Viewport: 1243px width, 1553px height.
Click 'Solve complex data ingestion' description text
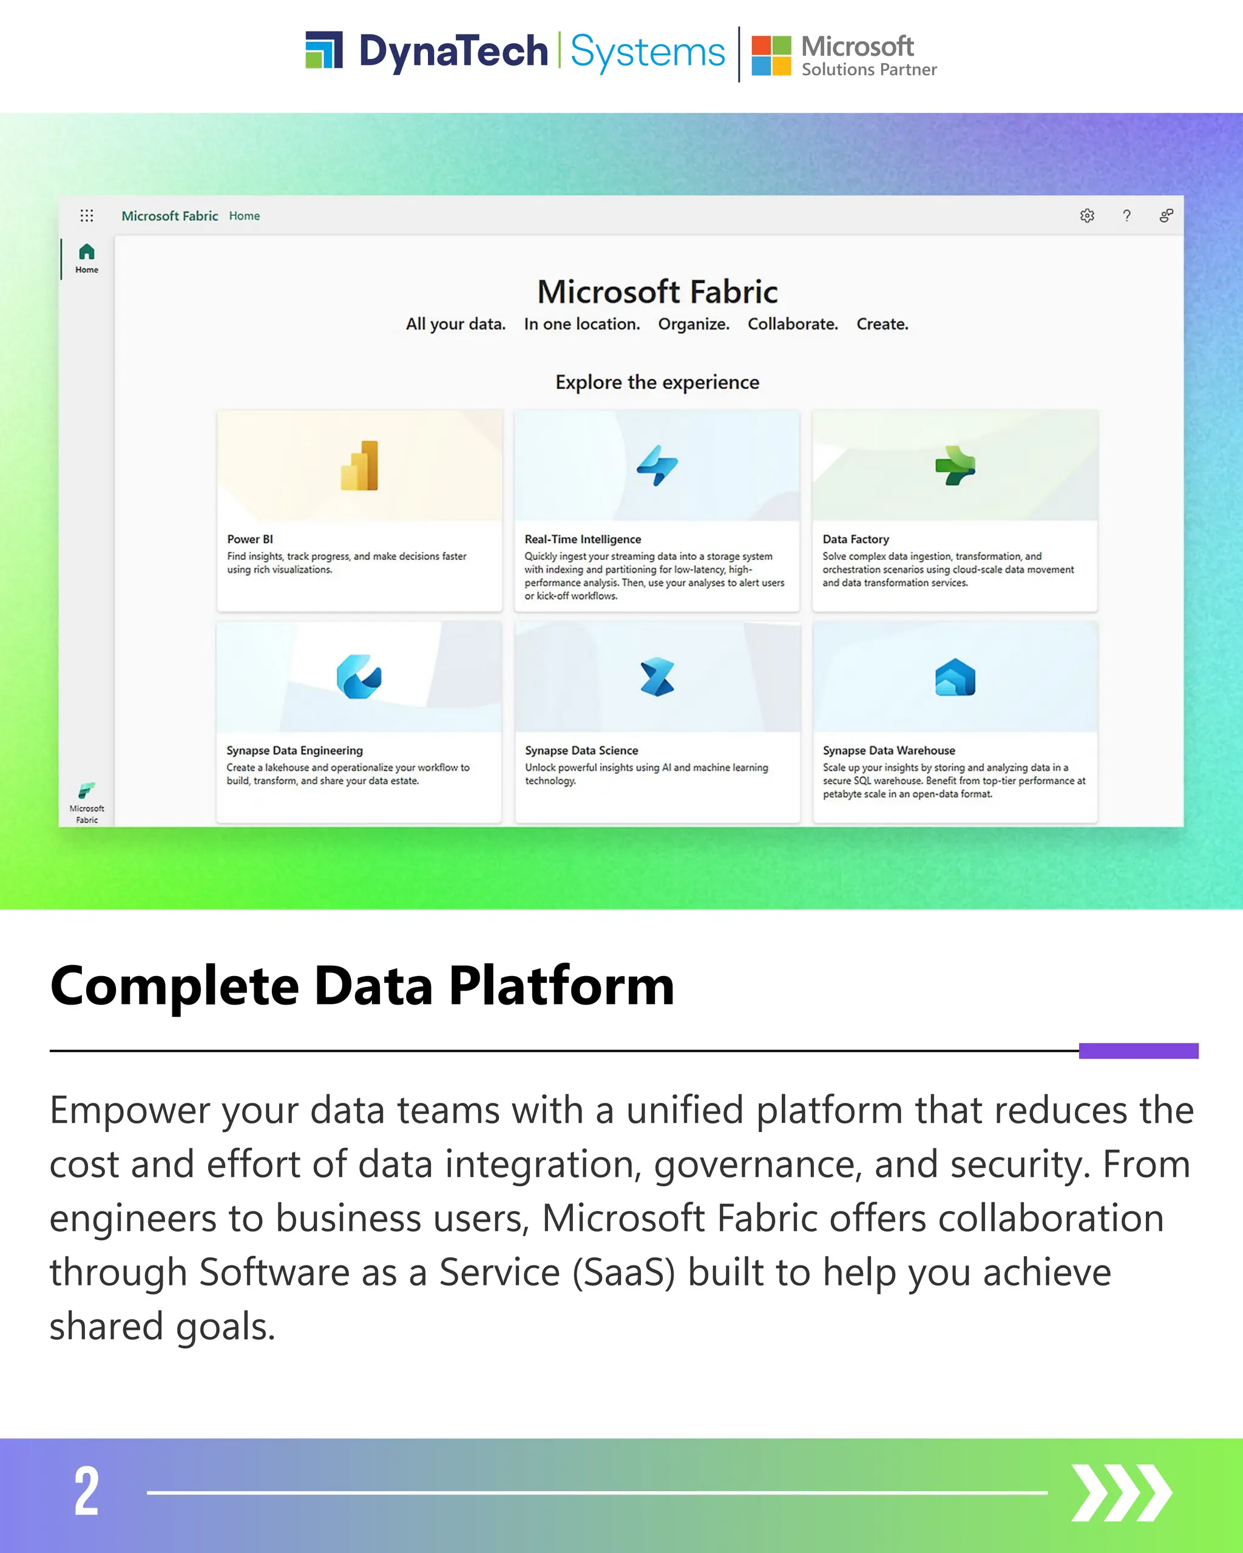pyautogui.click(x=947, y=569)
